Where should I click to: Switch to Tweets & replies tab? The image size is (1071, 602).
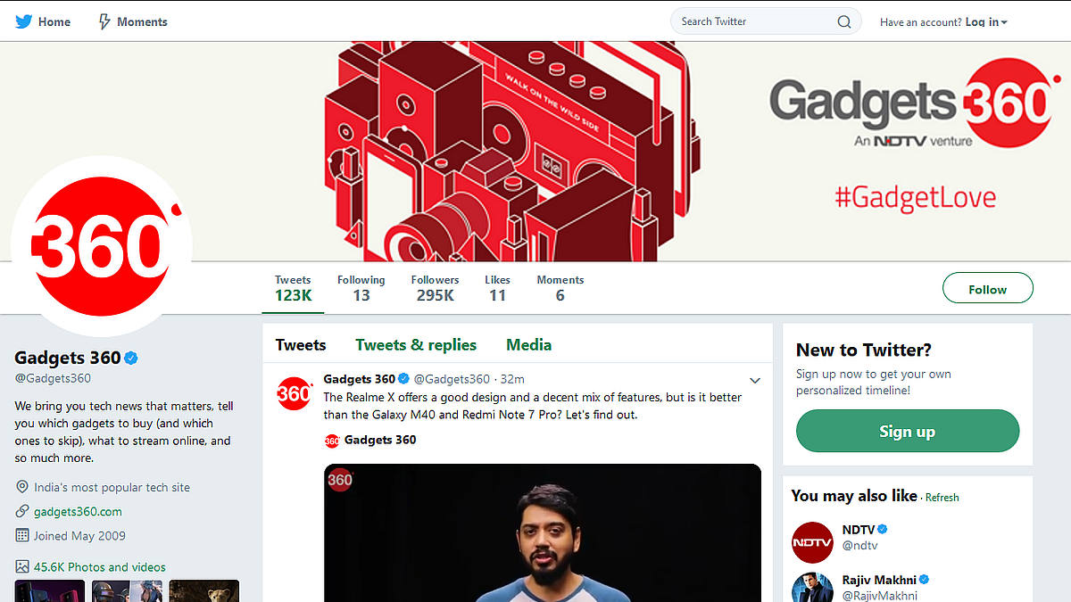pos(416,345)
